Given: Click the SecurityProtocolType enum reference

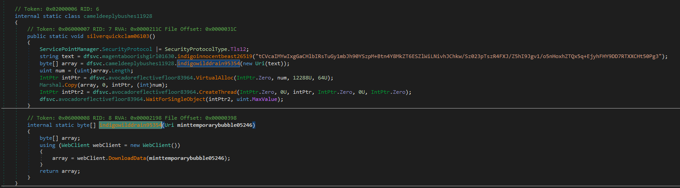Looking at the screenshot, I should pyautogui.click(x=196, y=49).
